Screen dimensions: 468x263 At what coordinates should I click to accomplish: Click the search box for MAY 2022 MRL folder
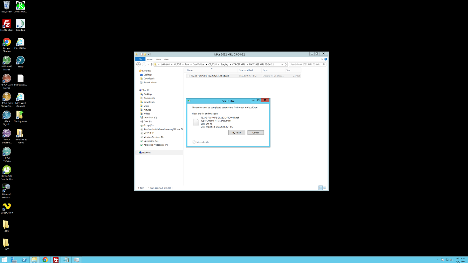tap(306, 64)
